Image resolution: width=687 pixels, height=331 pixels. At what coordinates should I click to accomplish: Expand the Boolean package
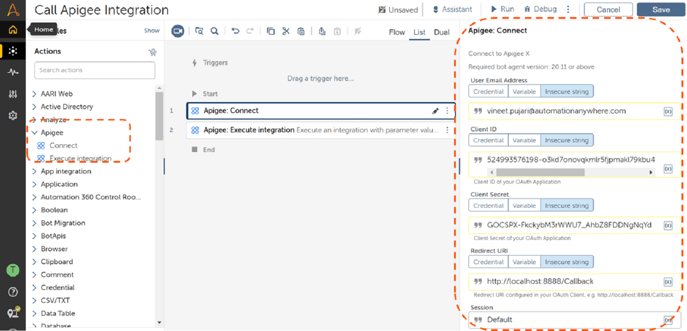click(x=35, y=210)
